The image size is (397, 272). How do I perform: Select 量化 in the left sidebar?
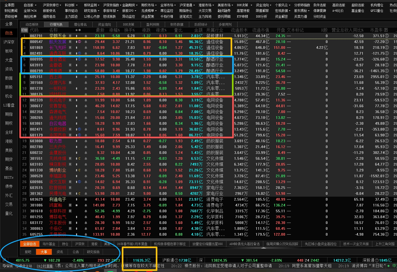[x=9, y=213]
